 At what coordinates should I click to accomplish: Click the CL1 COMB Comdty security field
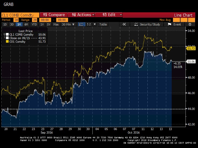pos(19,15)
